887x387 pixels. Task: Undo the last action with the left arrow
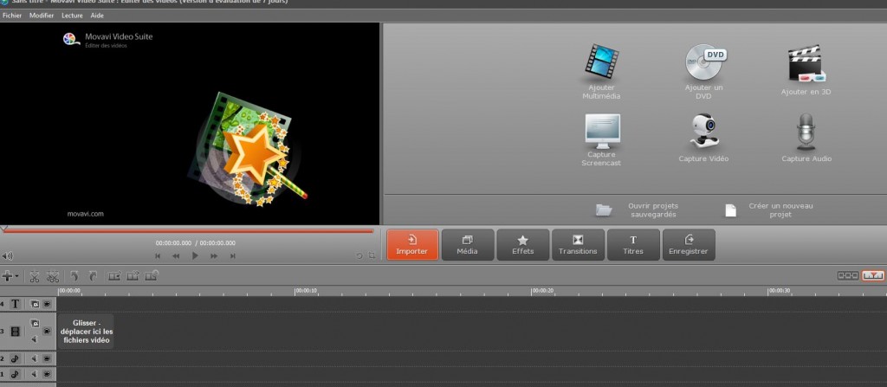pyautogui.click(x=74, y=276)
